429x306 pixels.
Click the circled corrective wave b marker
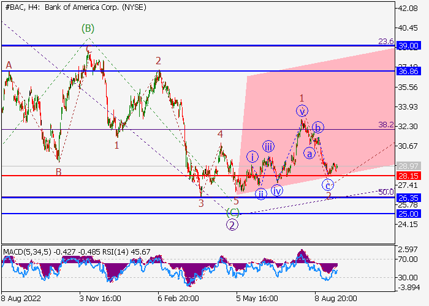[x=318, y=127]
